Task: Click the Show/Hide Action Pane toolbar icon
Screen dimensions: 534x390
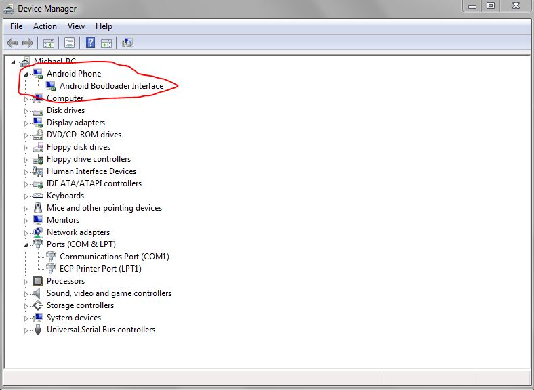Action: click(x=106, y=43)
